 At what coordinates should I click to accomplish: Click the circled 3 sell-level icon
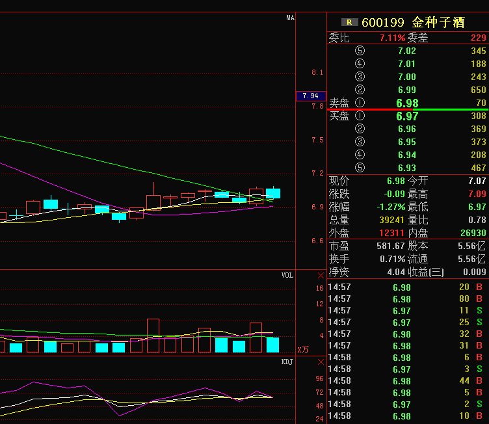click(360, 77)
